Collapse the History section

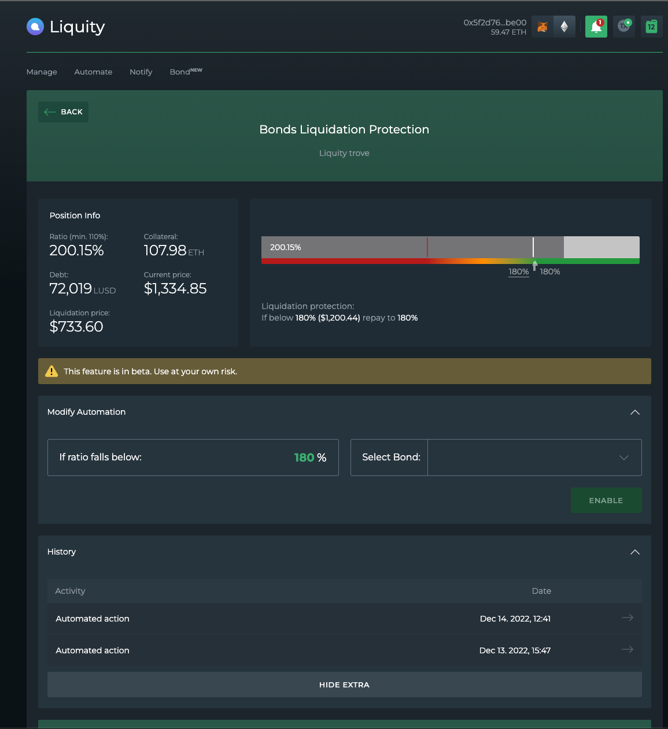[635, 552]
